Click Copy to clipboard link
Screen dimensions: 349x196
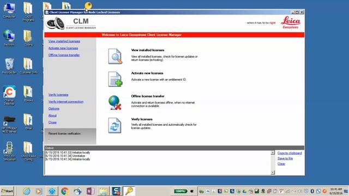coord(290,153)
